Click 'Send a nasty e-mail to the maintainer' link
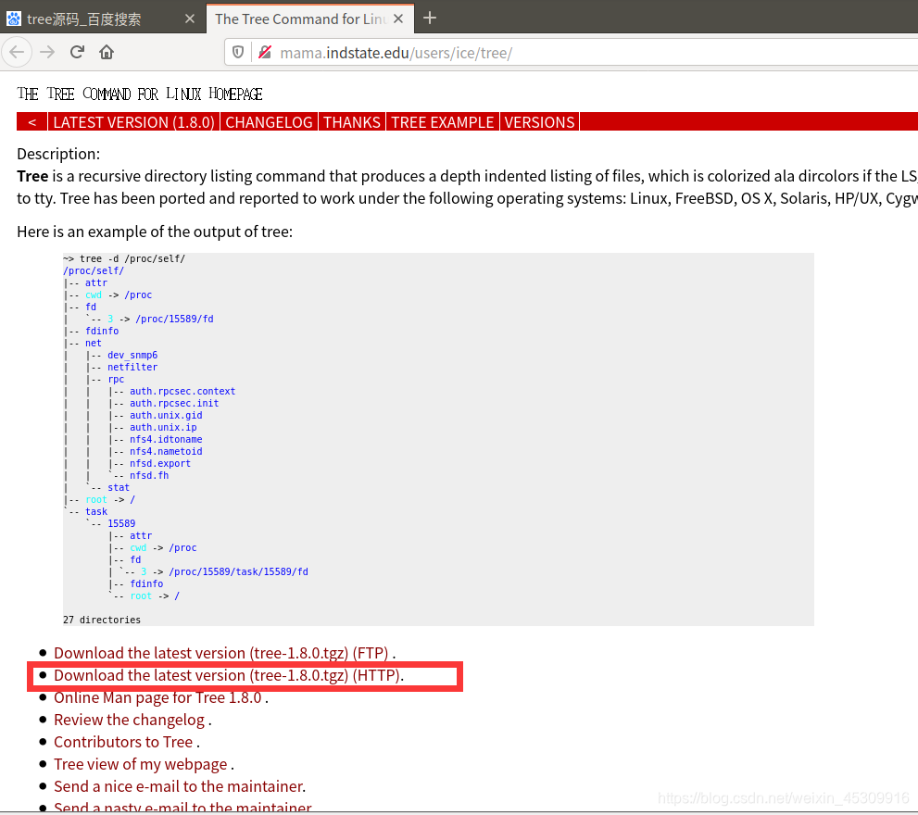 coord(182,807)
